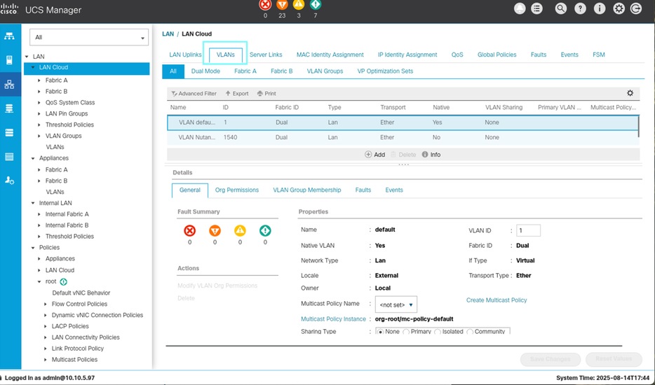
Task: Click warning icon in Fault Summary
Action: tap(265, 231)
